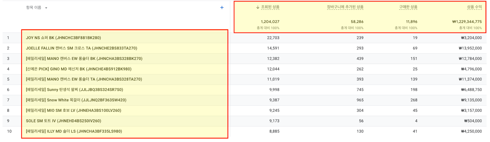Image resolution: width=490 pixels, height=142 pixels.
Task: Click the 12,382 views cell
Action: [x=273, y=59]
